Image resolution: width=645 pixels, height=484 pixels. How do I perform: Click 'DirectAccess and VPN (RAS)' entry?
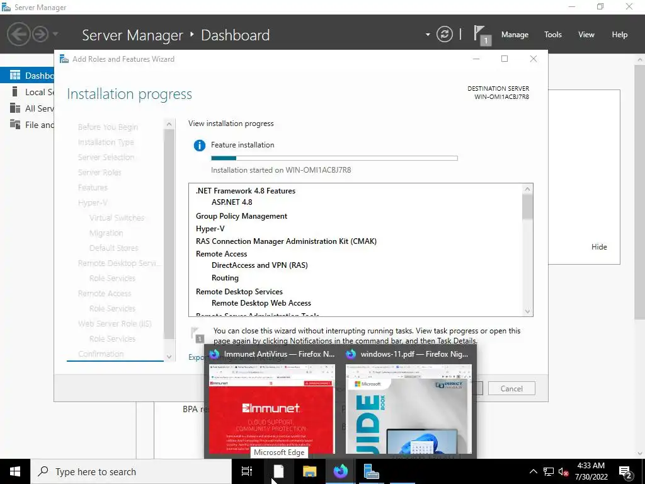tap(260, 265)
